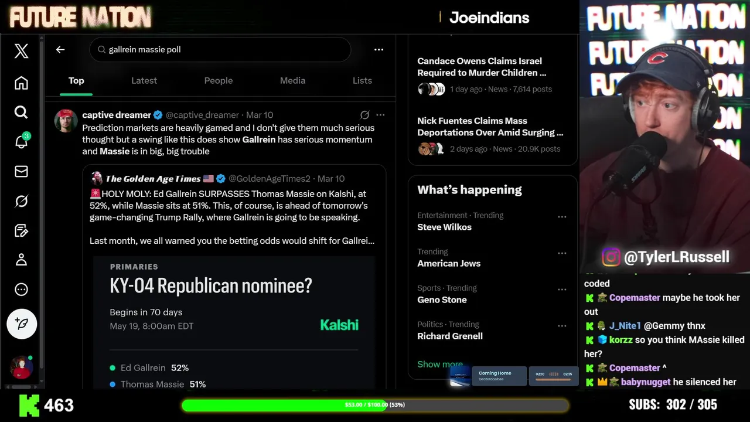Open more menu on captive dreamer post
The height and width of the screenshot is (422, 750).
[380, 115]
